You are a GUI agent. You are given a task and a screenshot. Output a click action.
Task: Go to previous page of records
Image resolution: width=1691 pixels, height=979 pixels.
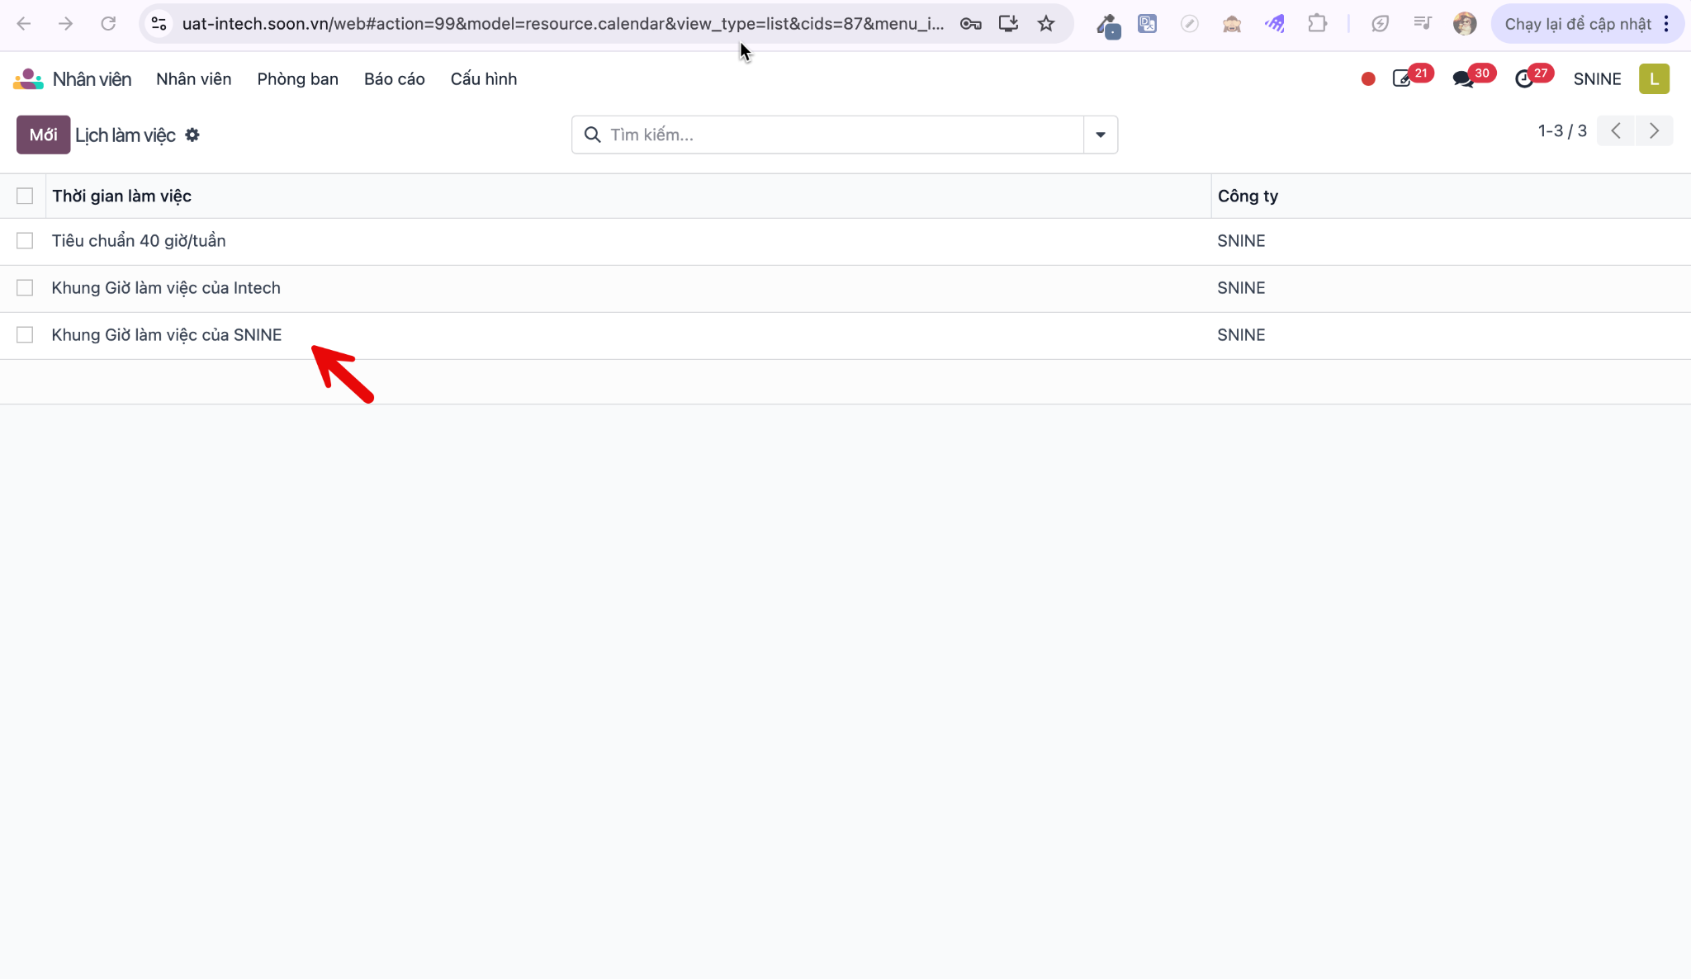1616,131
